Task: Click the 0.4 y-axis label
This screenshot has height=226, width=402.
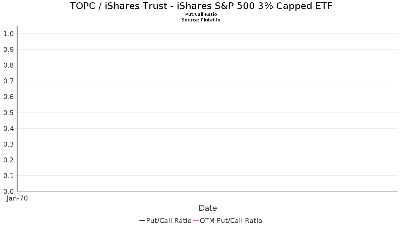Action: (x=9, y=128)
